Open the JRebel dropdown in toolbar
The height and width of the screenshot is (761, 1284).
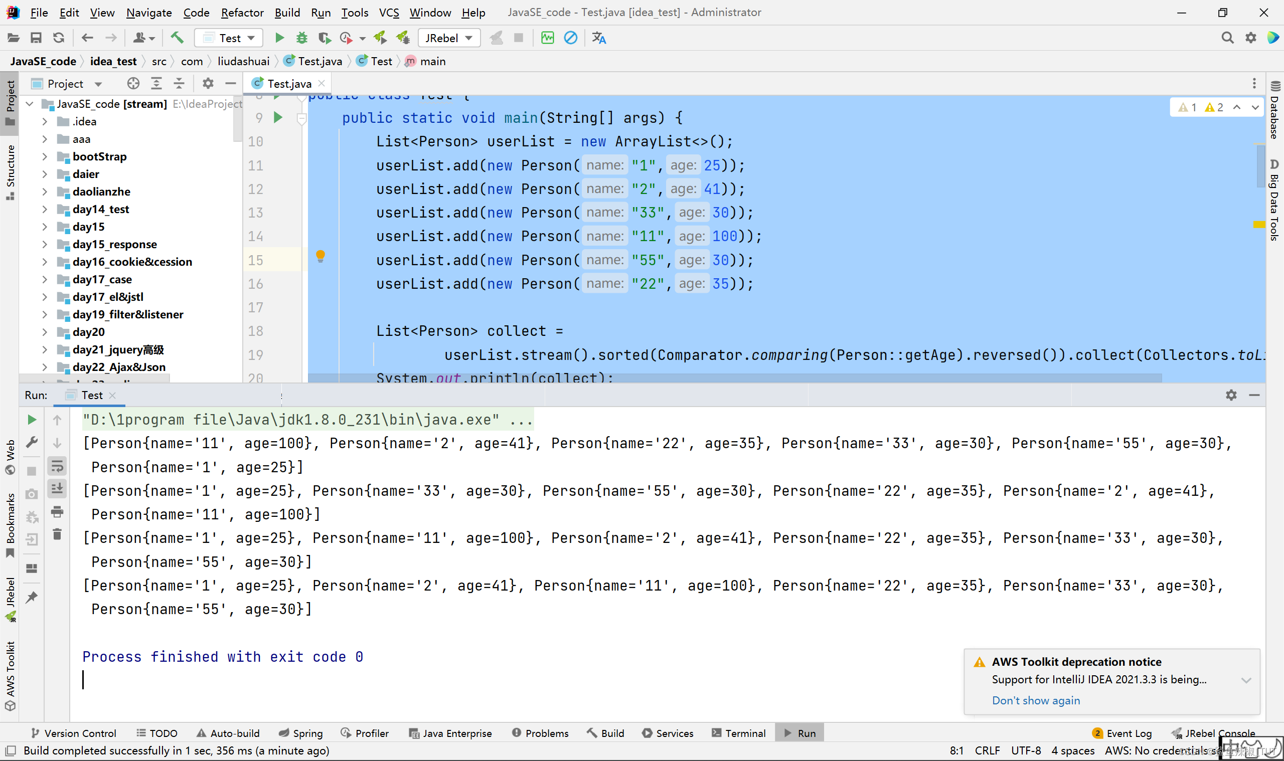449,38
